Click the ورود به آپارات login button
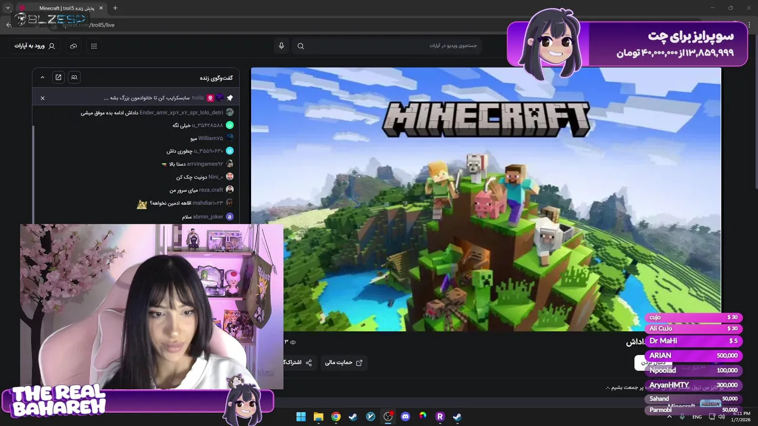758x426 pixels. click(x=35, y=46)
